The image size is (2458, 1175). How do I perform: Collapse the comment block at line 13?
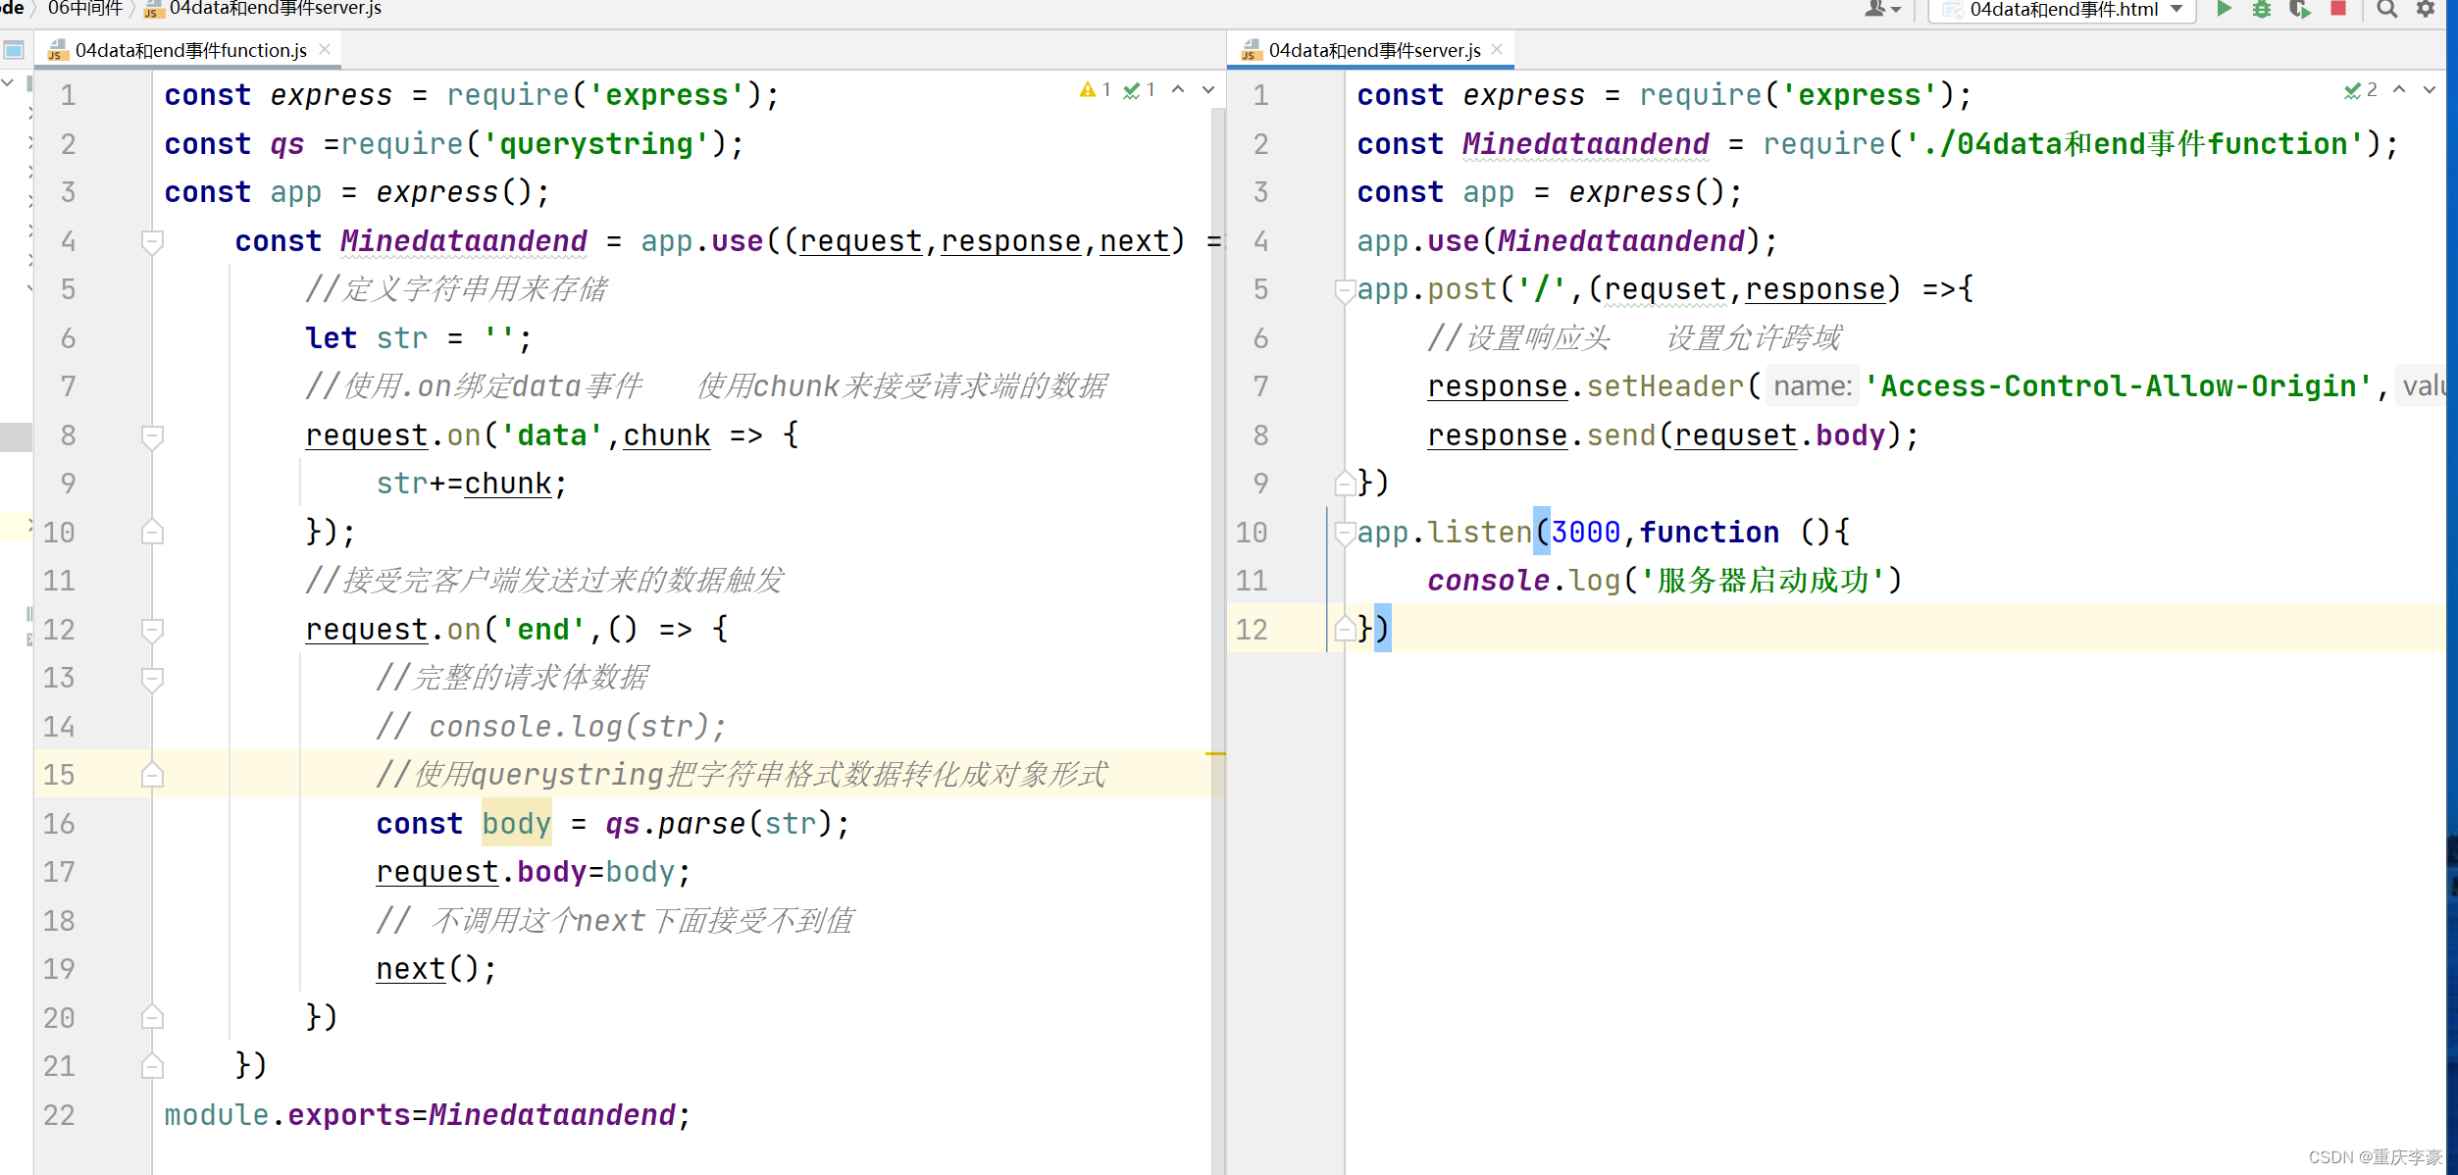click(x=152, y=678)
